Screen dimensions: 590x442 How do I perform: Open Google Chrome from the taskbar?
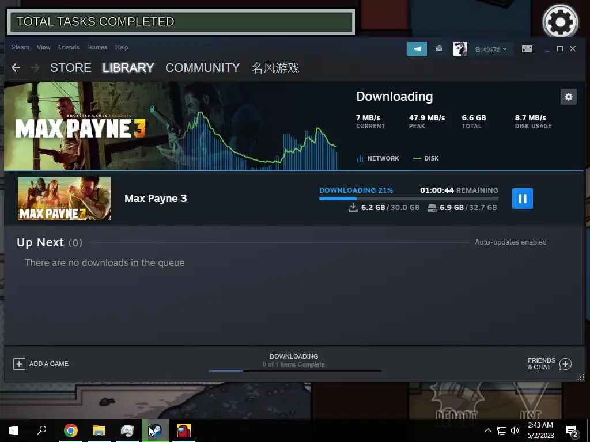pyautogui.click(x=71, y=430)
